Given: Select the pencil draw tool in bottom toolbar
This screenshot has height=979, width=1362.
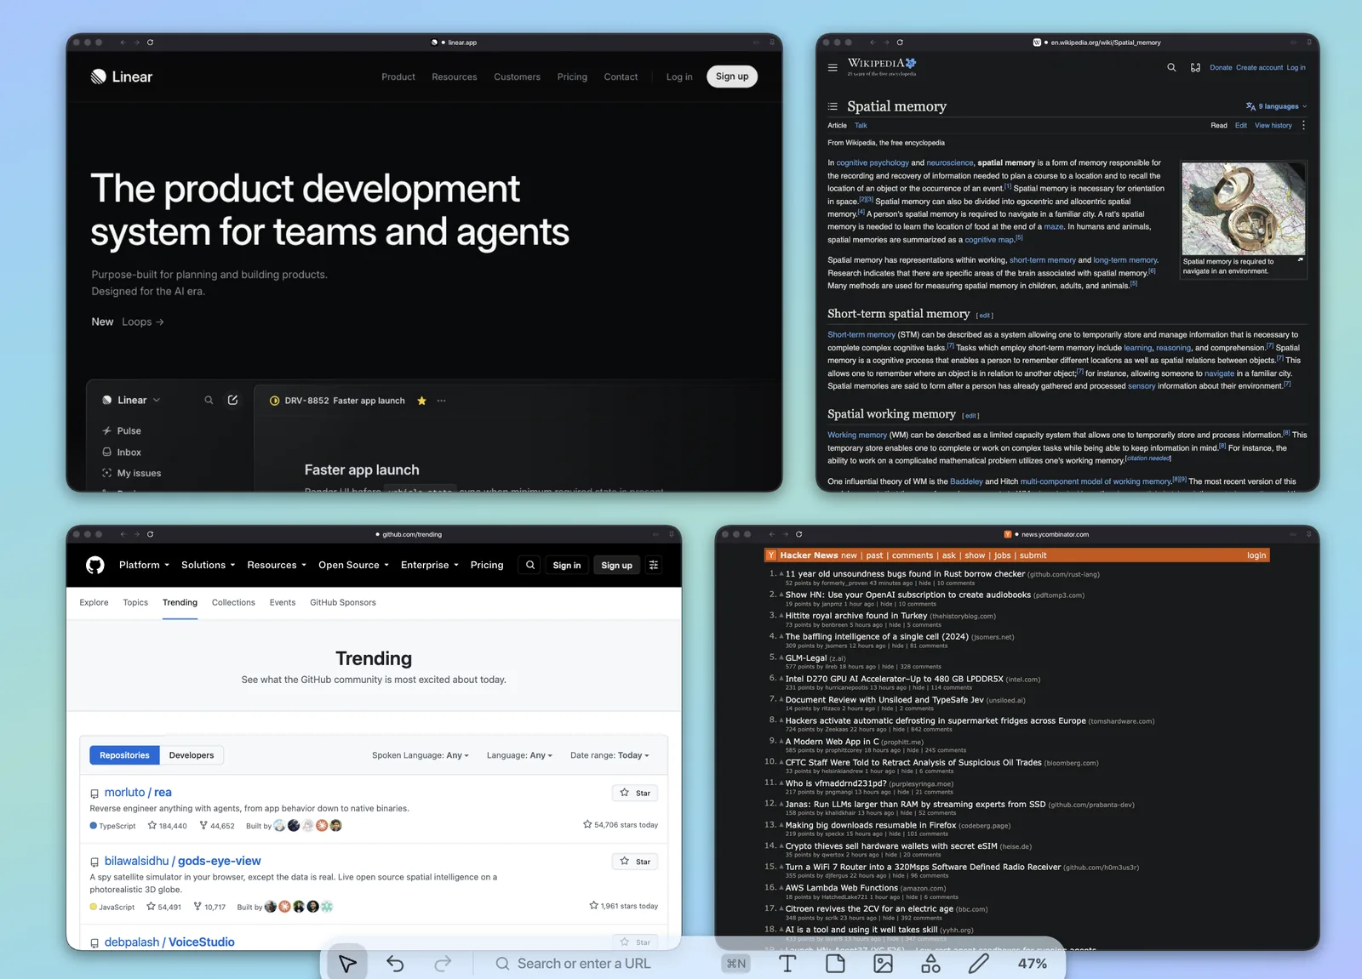Looking at the screenshot, I should point(979,964).
